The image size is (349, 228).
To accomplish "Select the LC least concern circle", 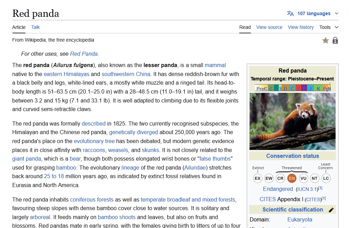I will 326,178.
